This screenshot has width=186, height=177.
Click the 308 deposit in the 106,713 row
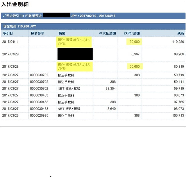pos(137,115)
